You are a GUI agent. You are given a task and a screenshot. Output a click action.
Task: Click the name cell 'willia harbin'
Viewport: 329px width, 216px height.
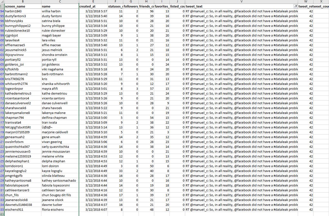pos(60,11)
